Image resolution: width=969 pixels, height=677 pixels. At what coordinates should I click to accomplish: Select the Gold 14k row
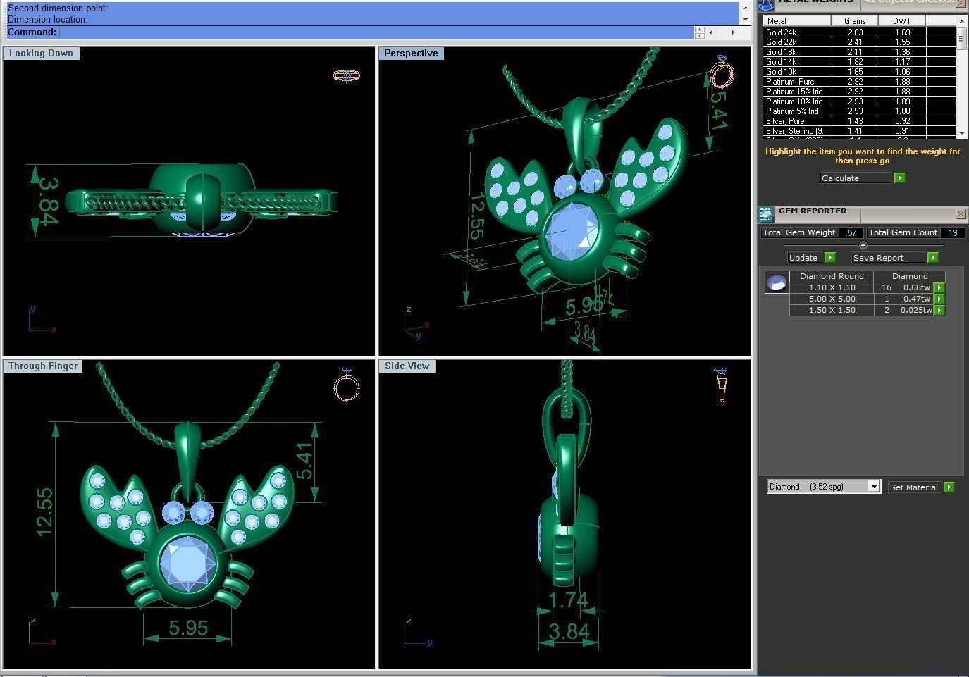pyautogui.click(x=859, y=62)
